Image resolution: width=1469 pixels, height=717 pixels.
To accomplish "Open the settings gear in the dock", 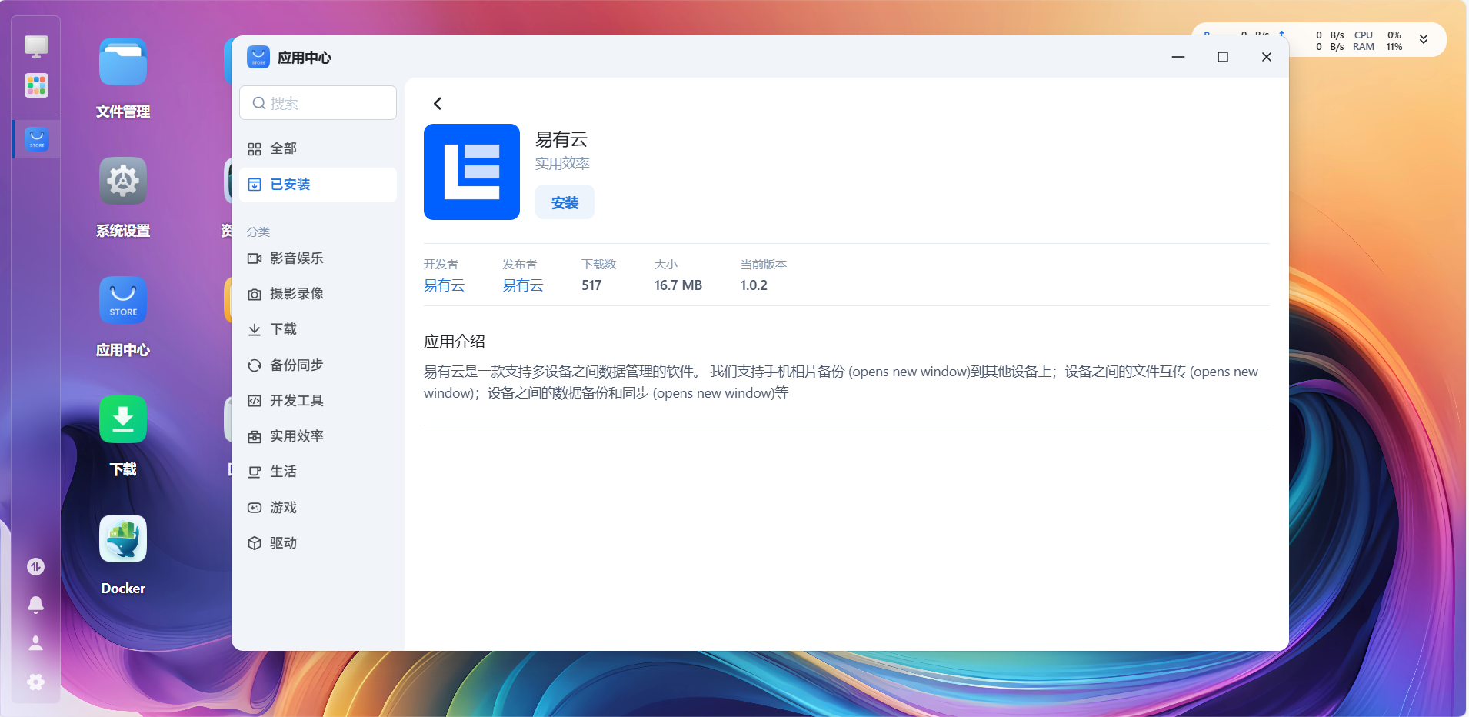I will [x=35, y=682].
